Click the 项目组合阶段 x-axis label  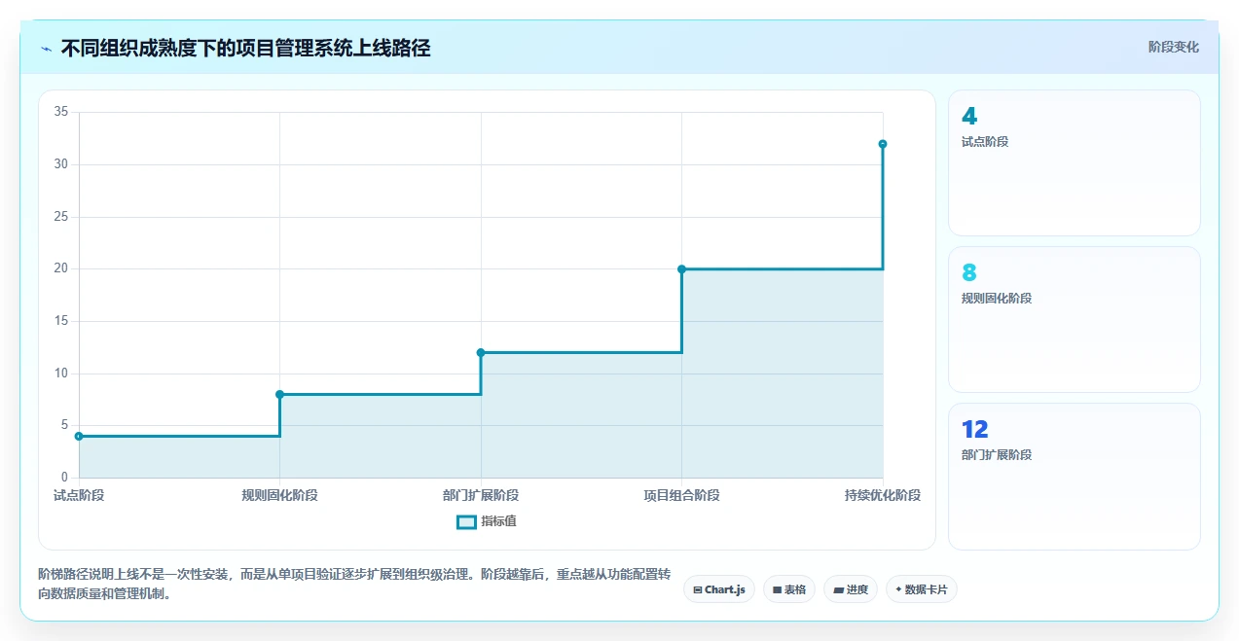click(681, 495)
